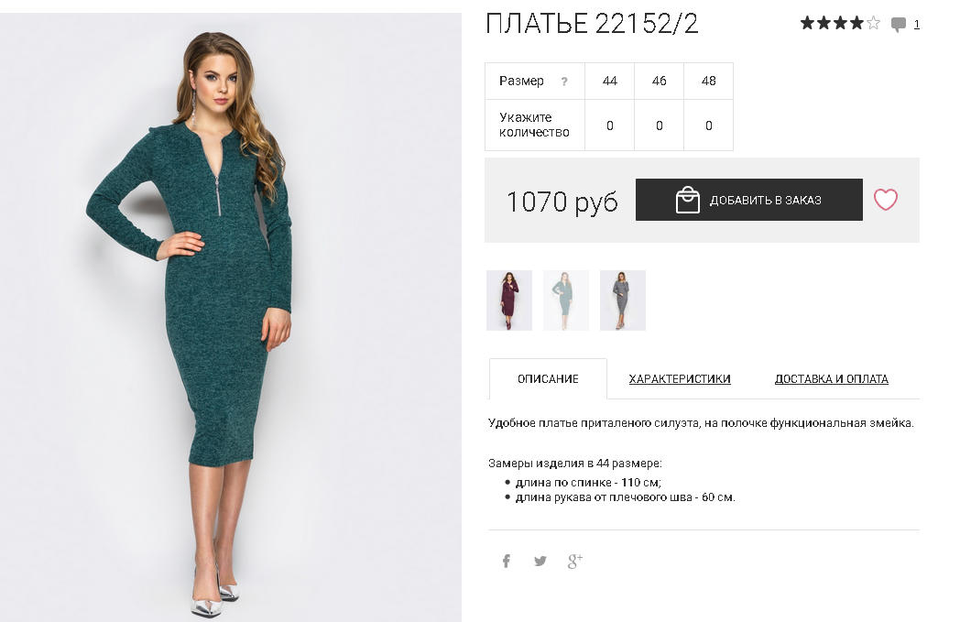
Task: Add to order with ДОБАВИТЬ В ЗАКАЗ
Action: [748, 200]
